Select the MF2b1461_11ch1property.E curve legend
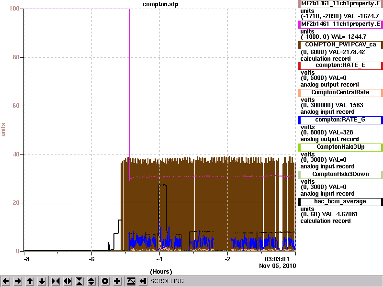Screen dimensions: 383x287 click(x=340, y=24)
